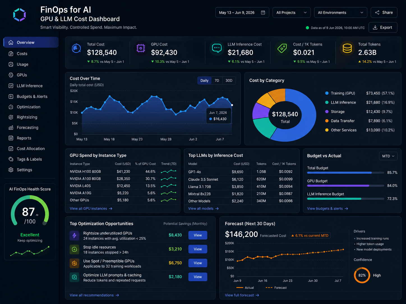The width and height of the screenshot is (406, 304).
Task: Click the Cost Allocation sidebar icon
Action: (11, 149)
